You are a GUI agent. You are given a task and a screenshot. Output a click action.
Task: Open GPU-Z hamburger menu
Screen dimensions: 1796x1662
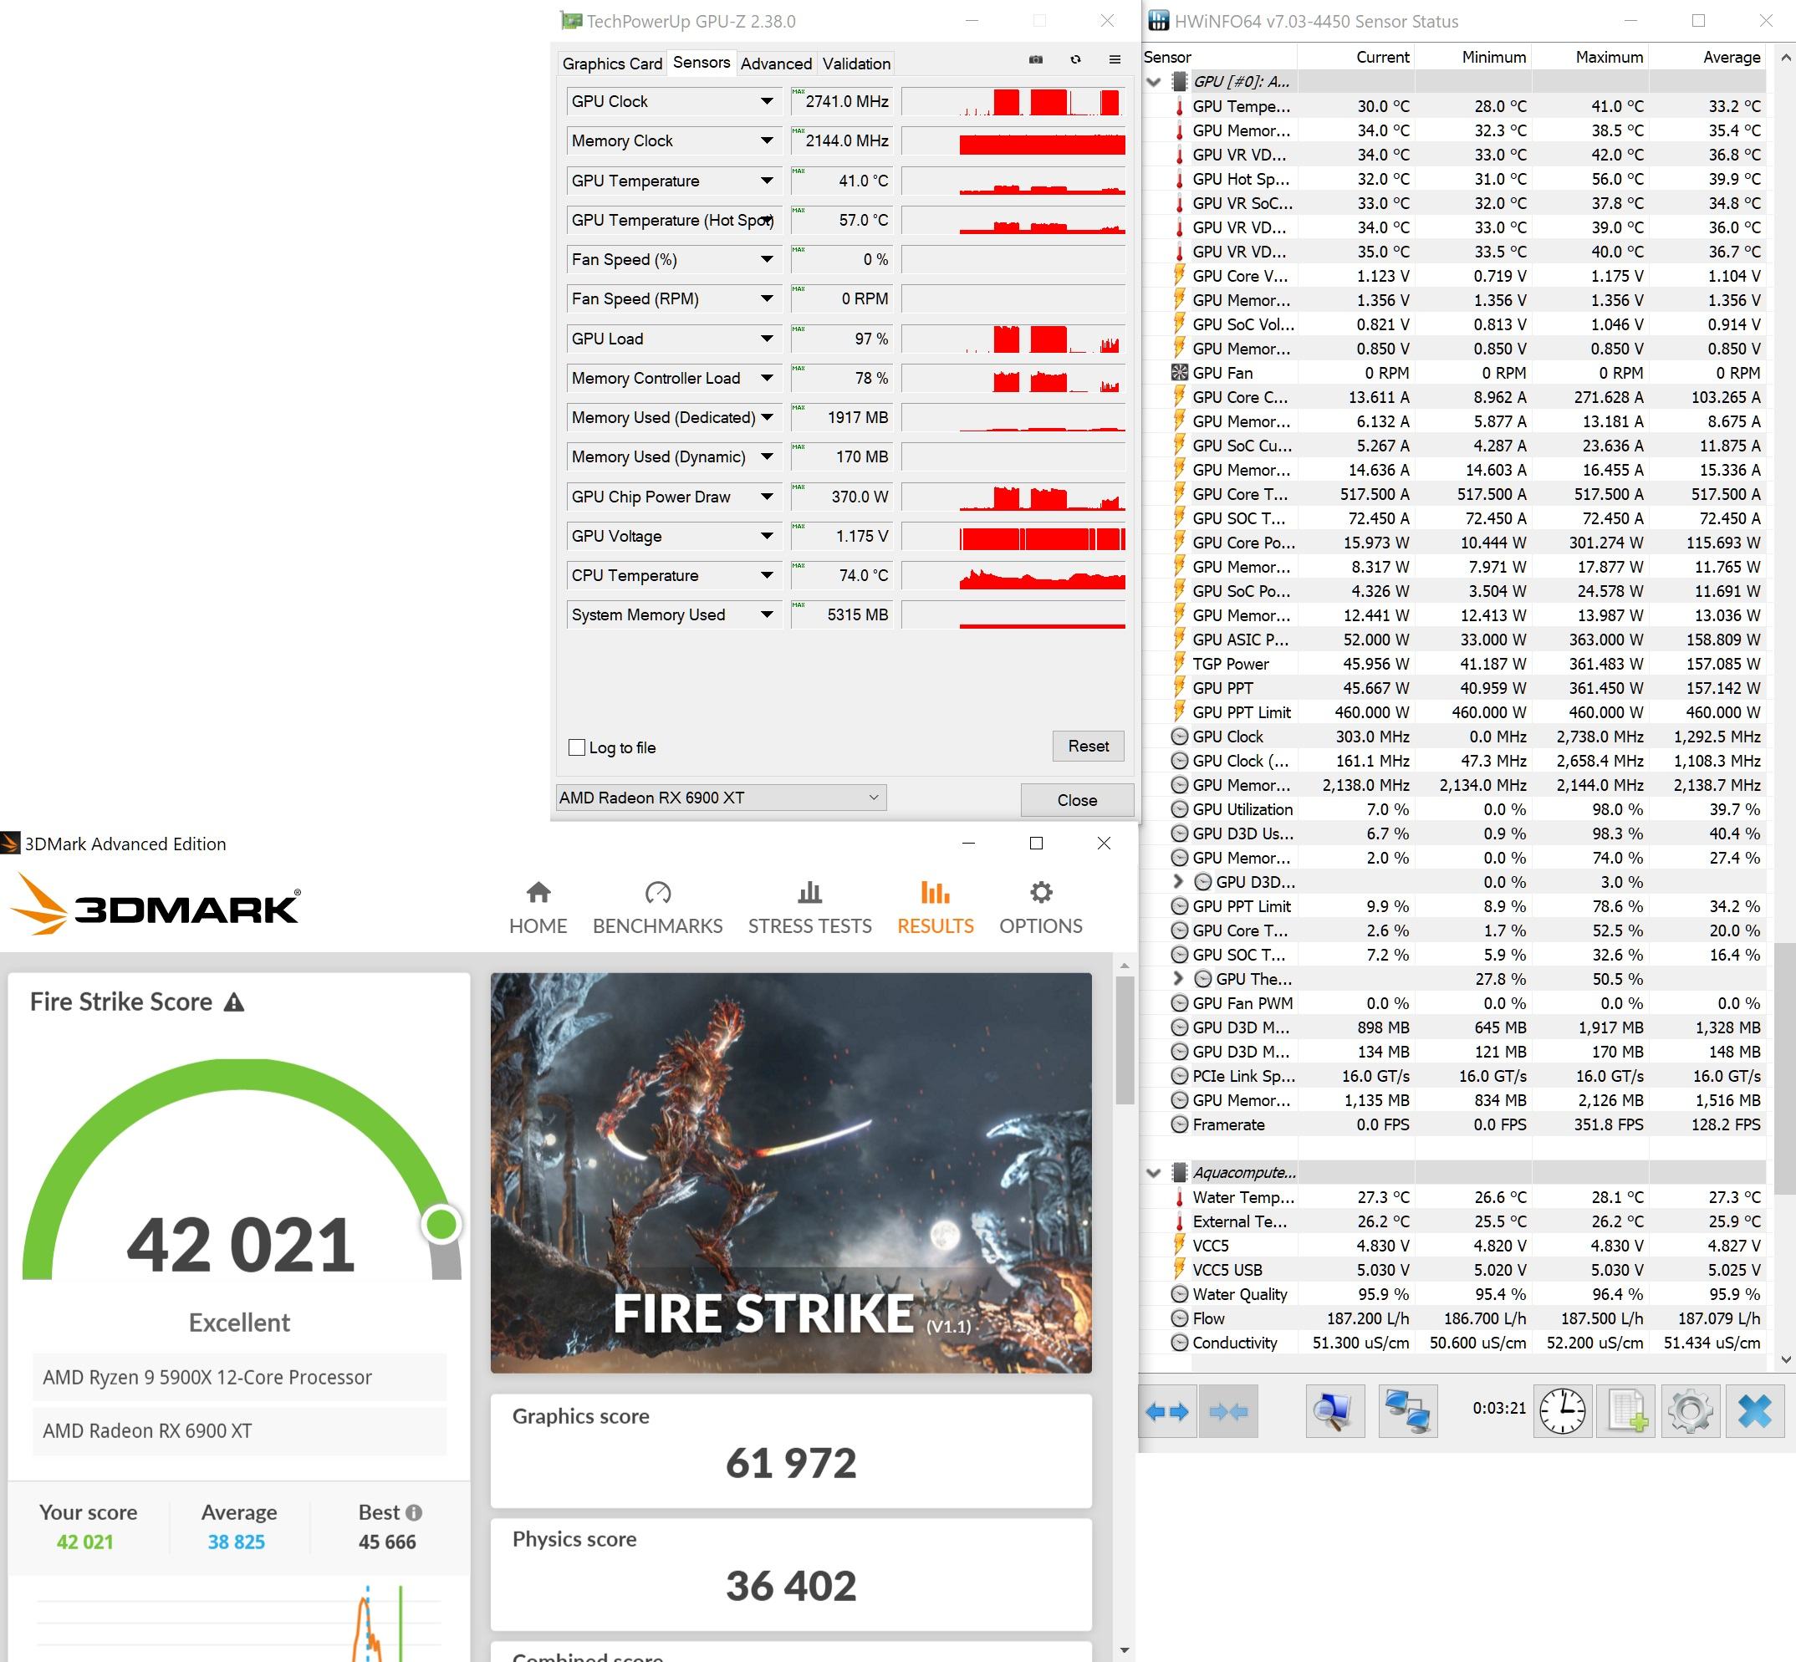point(1115,59)
